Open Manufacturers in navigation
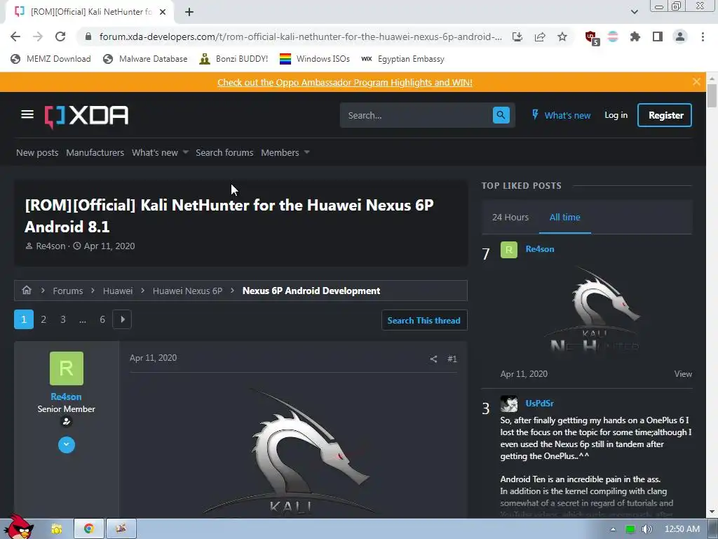Image resolution: width=718 pixels, height=539 pixels. [95, 152]
